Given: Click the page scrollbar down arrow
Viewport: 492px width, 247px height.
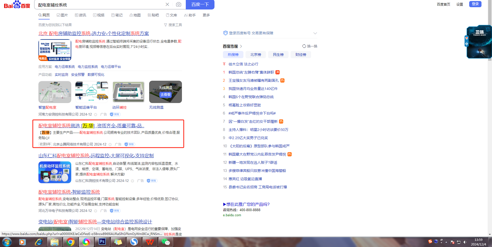Looking at the screenshot, I should (490, 234).
